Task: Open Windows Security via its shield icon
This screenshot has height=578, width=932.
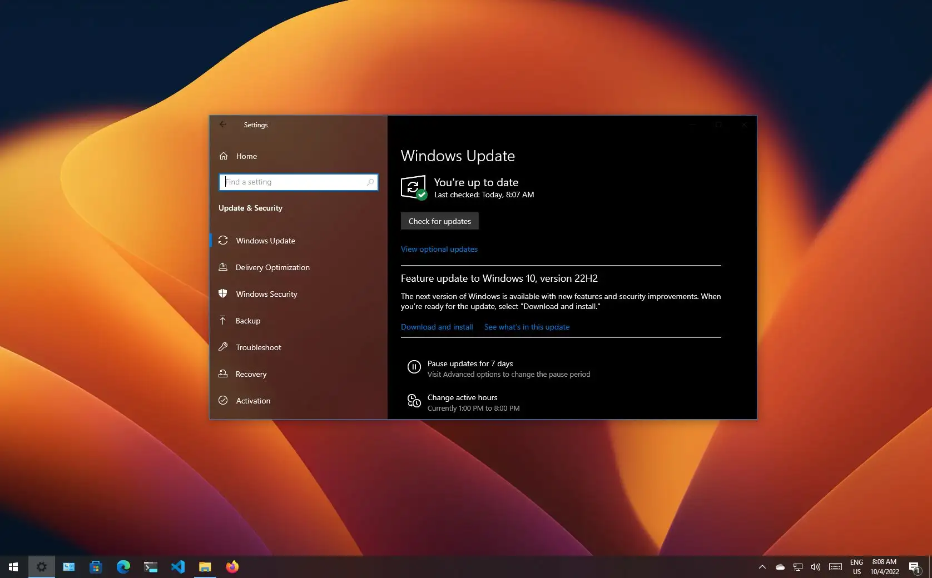Action: pyautogui.click(x=223, y=294)
